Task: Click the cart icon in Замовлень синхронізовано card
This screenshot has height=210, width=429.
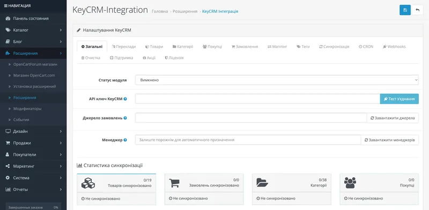Action: 174,183
